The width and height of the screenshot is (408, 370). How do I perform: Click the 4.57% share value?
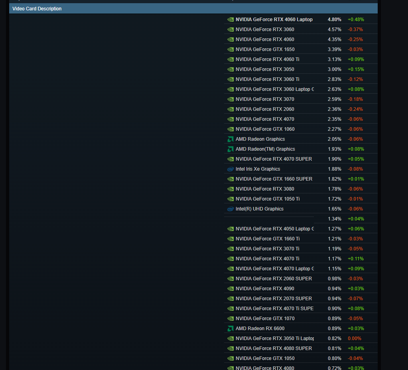pos(334,30)
